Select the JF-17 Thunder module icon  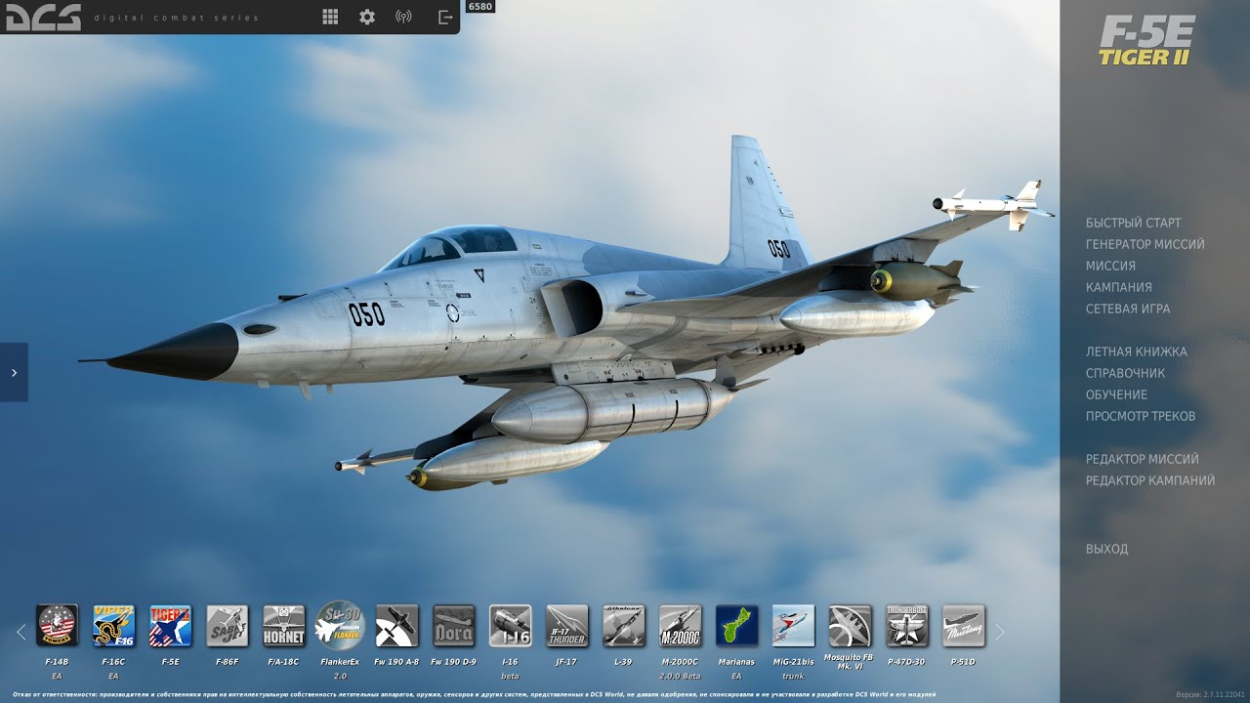point(566,625)
